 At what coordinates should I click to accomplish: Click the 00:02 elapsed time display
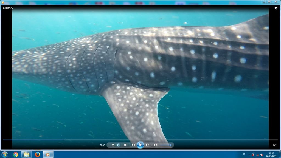coord(102,145)
